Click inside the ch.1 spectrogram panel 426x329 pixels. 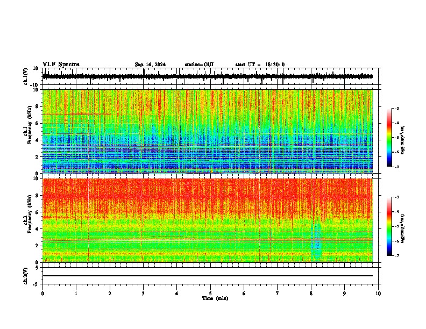click(x=208, y=131)
